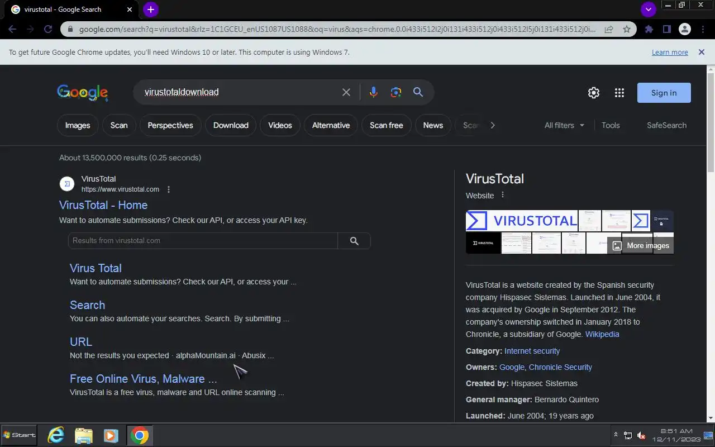Click More images in knowledge panel
Viewport: 715px width, 447px height.
click(640, 245)
